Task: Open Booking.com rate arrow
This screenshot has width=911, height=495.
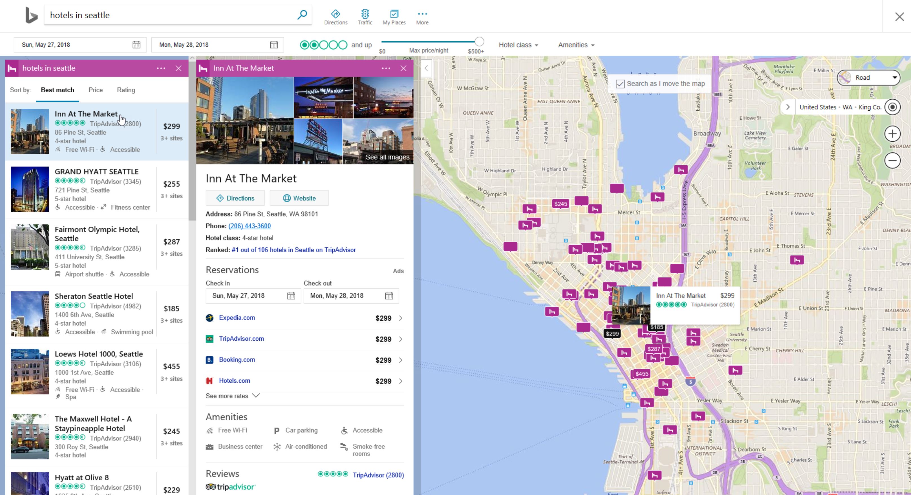Action: coord(401,360)
